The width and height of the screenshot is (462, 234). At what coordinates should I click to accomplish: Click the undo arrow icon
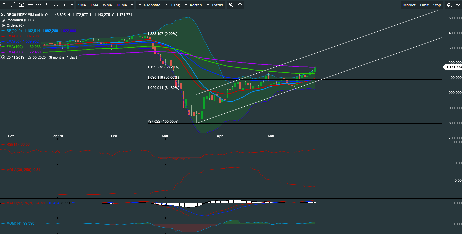pyautogui.click(x=240, y=5)
